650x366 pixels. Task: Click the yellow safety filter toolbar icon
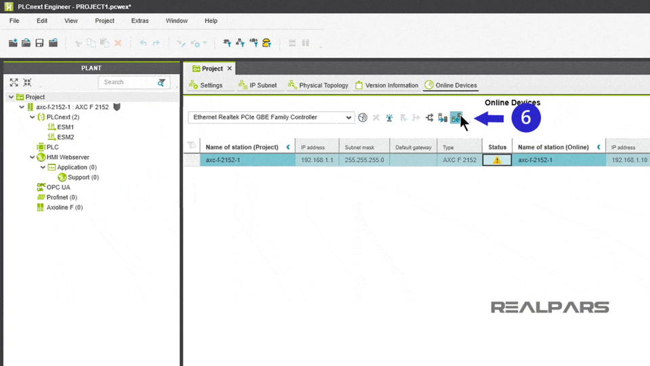(x=267, y=43)
